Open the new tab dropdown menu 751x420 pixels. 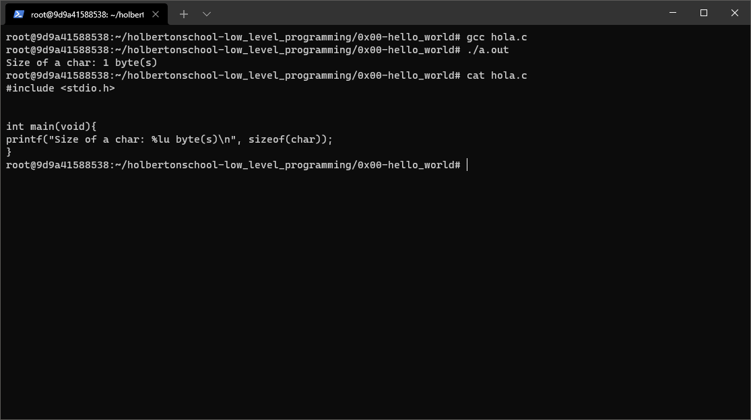206,13
